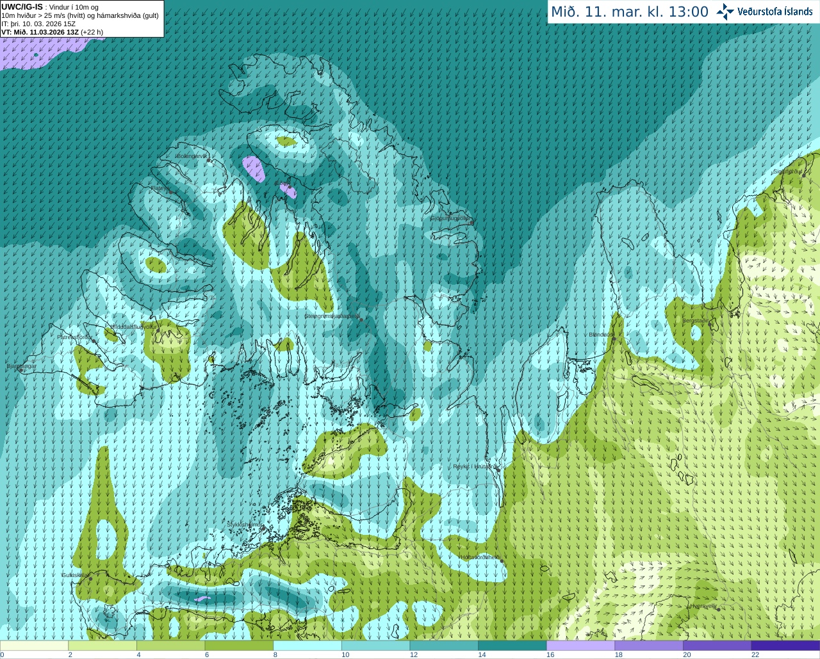Pick the 18–20 m/s purple legend swatch
Viewport: 820px width, 659px height.
pos(649,646)
